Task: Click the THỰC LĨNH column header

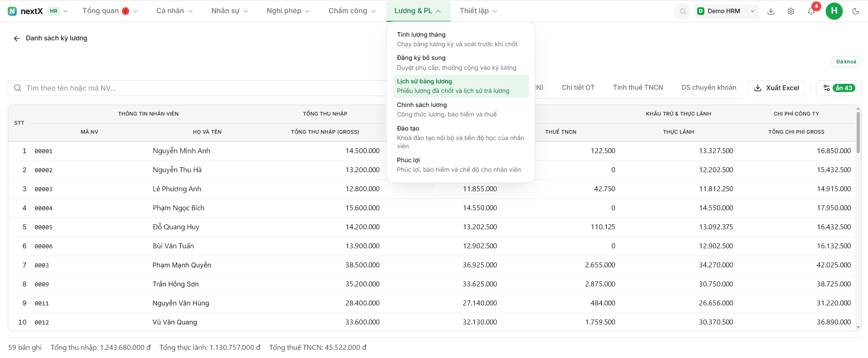Action: tap(679, 132)
